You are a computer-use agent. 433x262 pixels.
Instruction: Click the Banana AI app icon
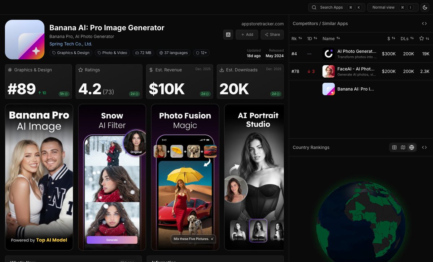(25, 39)
